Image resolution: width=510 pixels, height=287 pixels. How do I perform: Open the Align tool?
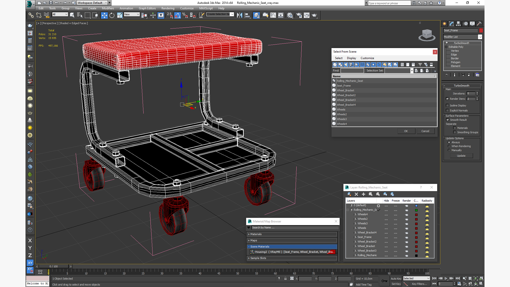click(x=247, y=15)
